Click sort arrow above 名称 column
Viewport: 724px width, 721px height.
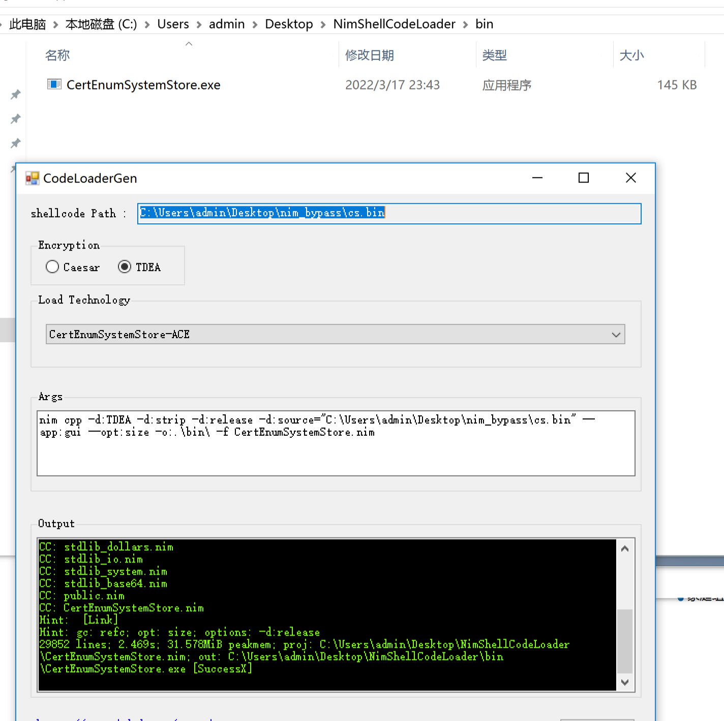pyautogui.click(x=189, y=44)
